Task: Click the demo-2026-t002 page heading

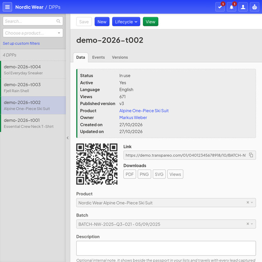Action: pyautogui.click(x=110, y=40)
